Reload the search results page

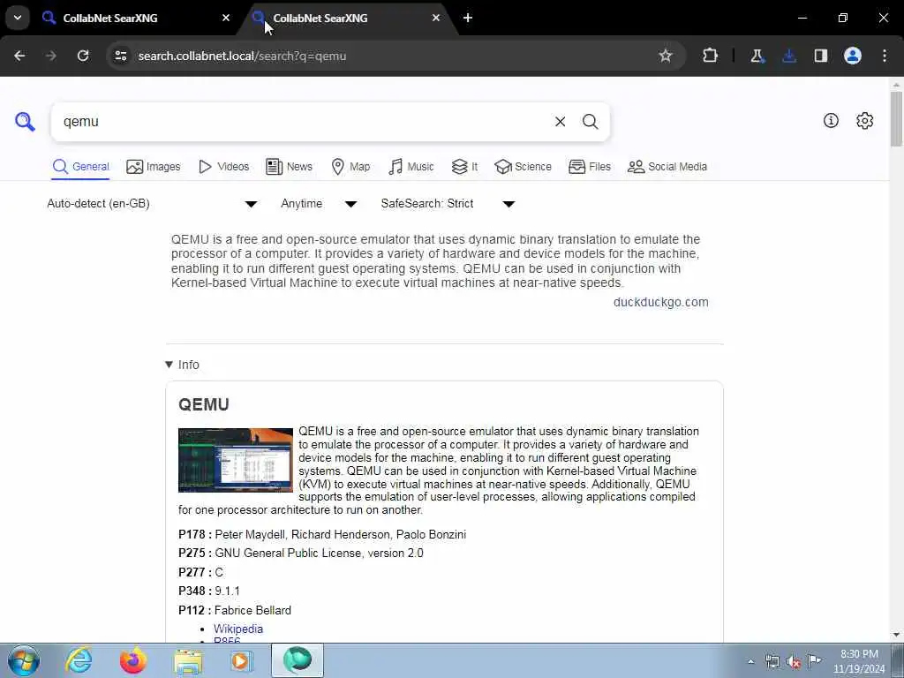(83, 56)
